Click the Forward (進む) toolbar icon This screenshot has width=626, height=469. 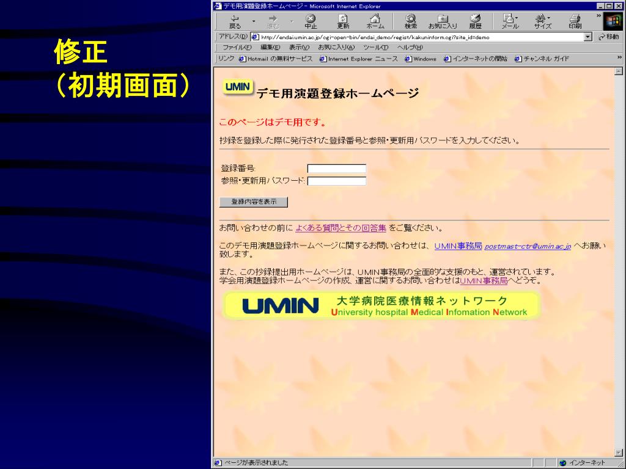click(273, 21)
